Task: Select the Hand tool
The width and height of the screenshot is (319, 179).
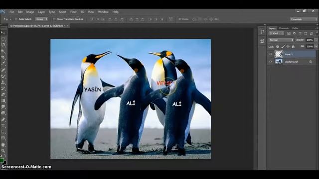Action: click(x=3, y=145)
